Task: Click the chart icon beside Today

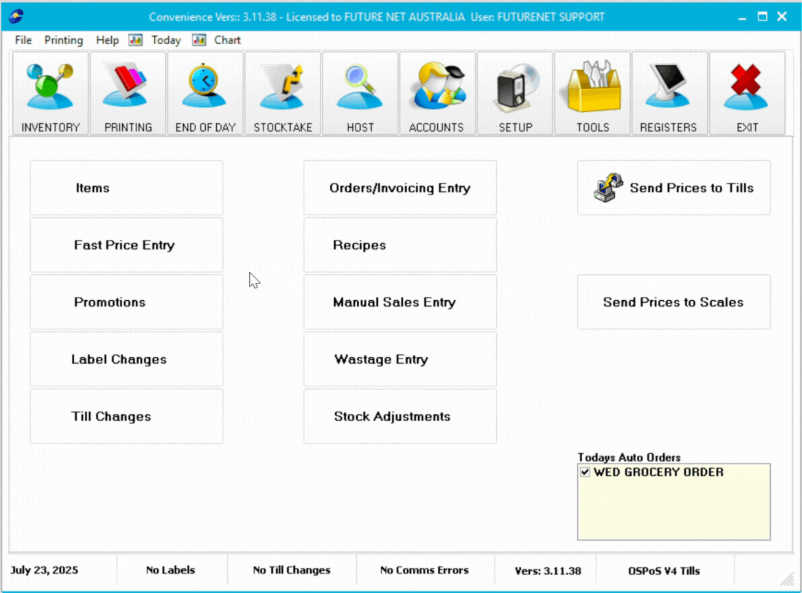Action: coord(136,40)
